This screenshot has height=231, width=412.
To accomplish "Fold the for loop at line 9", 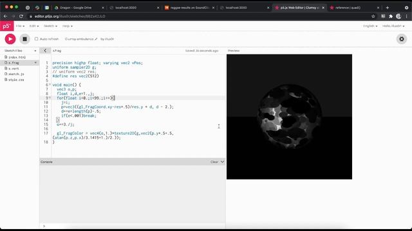I will tap(50, 98).
